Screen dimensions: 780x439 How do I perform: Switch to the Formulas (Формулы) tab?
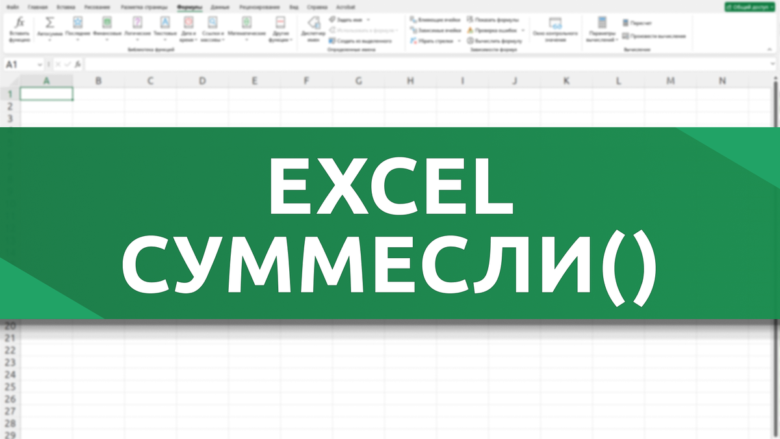(190, 6)
